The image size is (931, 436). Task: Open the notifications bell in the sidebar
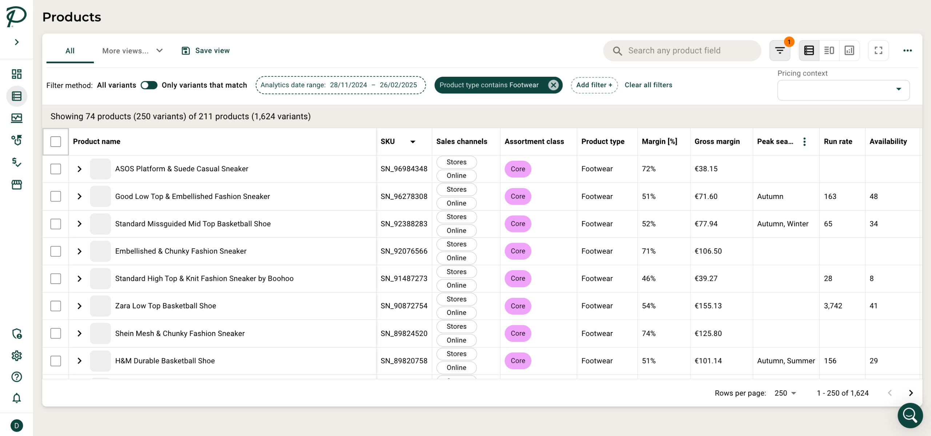pos(17,398)
